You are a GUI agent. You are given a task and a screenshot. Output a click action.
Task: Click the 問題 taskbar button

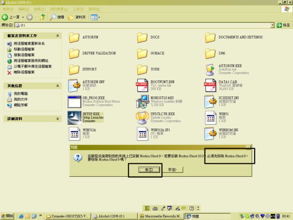coord(208,216)
